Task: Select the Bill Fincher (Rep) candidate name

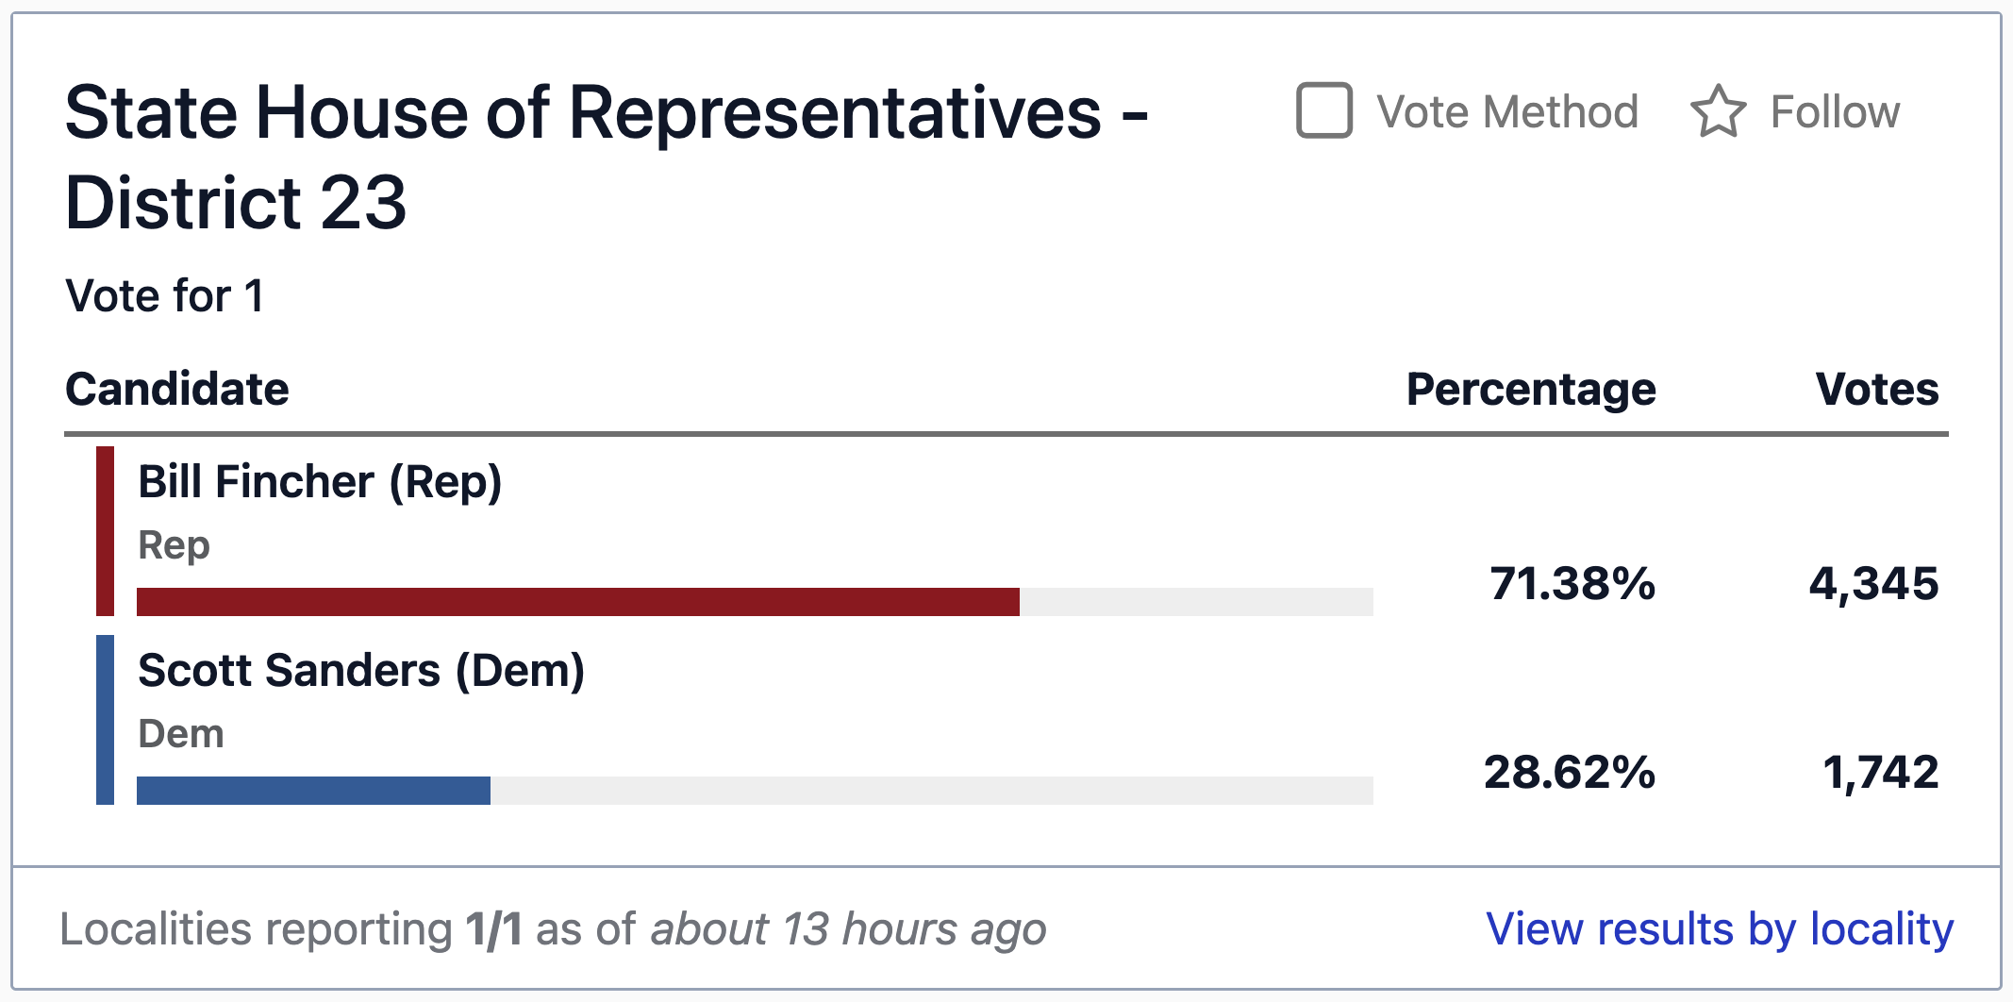Action: (x=320, y=482)
